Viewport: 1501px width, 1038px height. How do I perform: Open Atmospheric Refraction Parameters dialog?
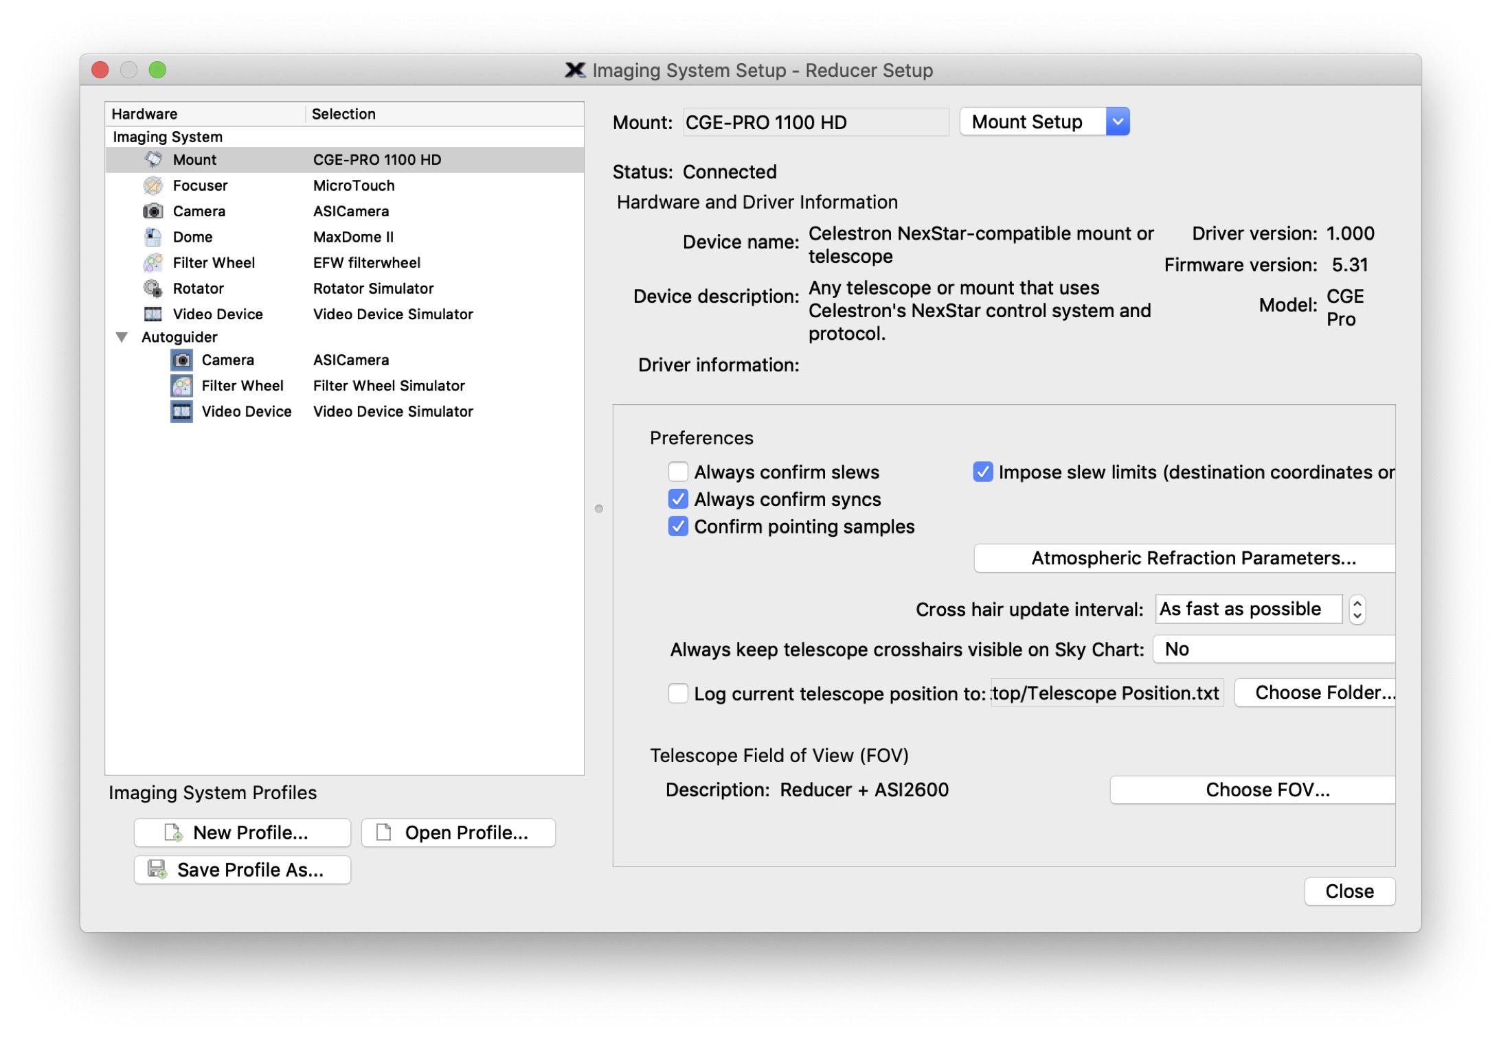tap(1185, 558)
